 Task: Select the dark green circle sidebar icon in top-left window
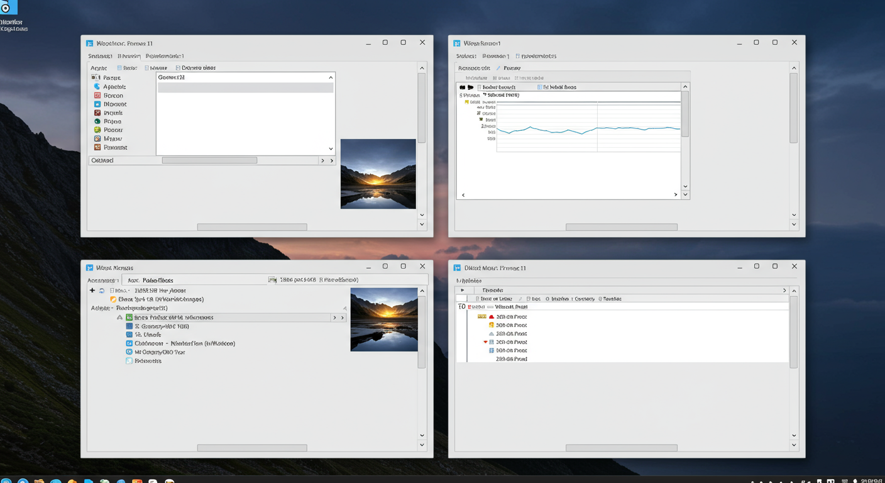[x=97, y=121]
